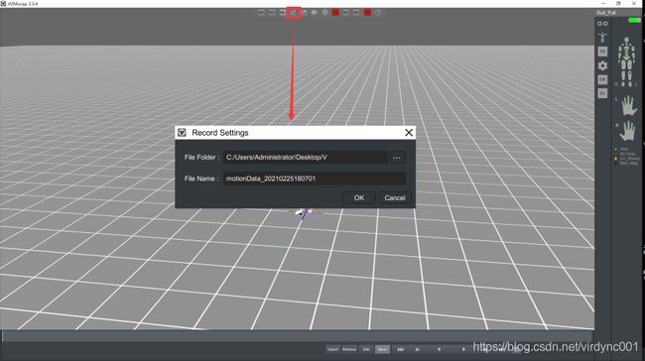
Task: Click the VDMocap app icon in title bar
Action: [x=3, y=3]
